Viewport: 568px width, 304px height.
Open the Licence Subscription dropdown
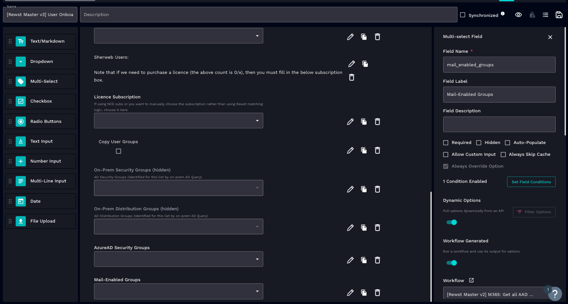(x=178, y=121)
